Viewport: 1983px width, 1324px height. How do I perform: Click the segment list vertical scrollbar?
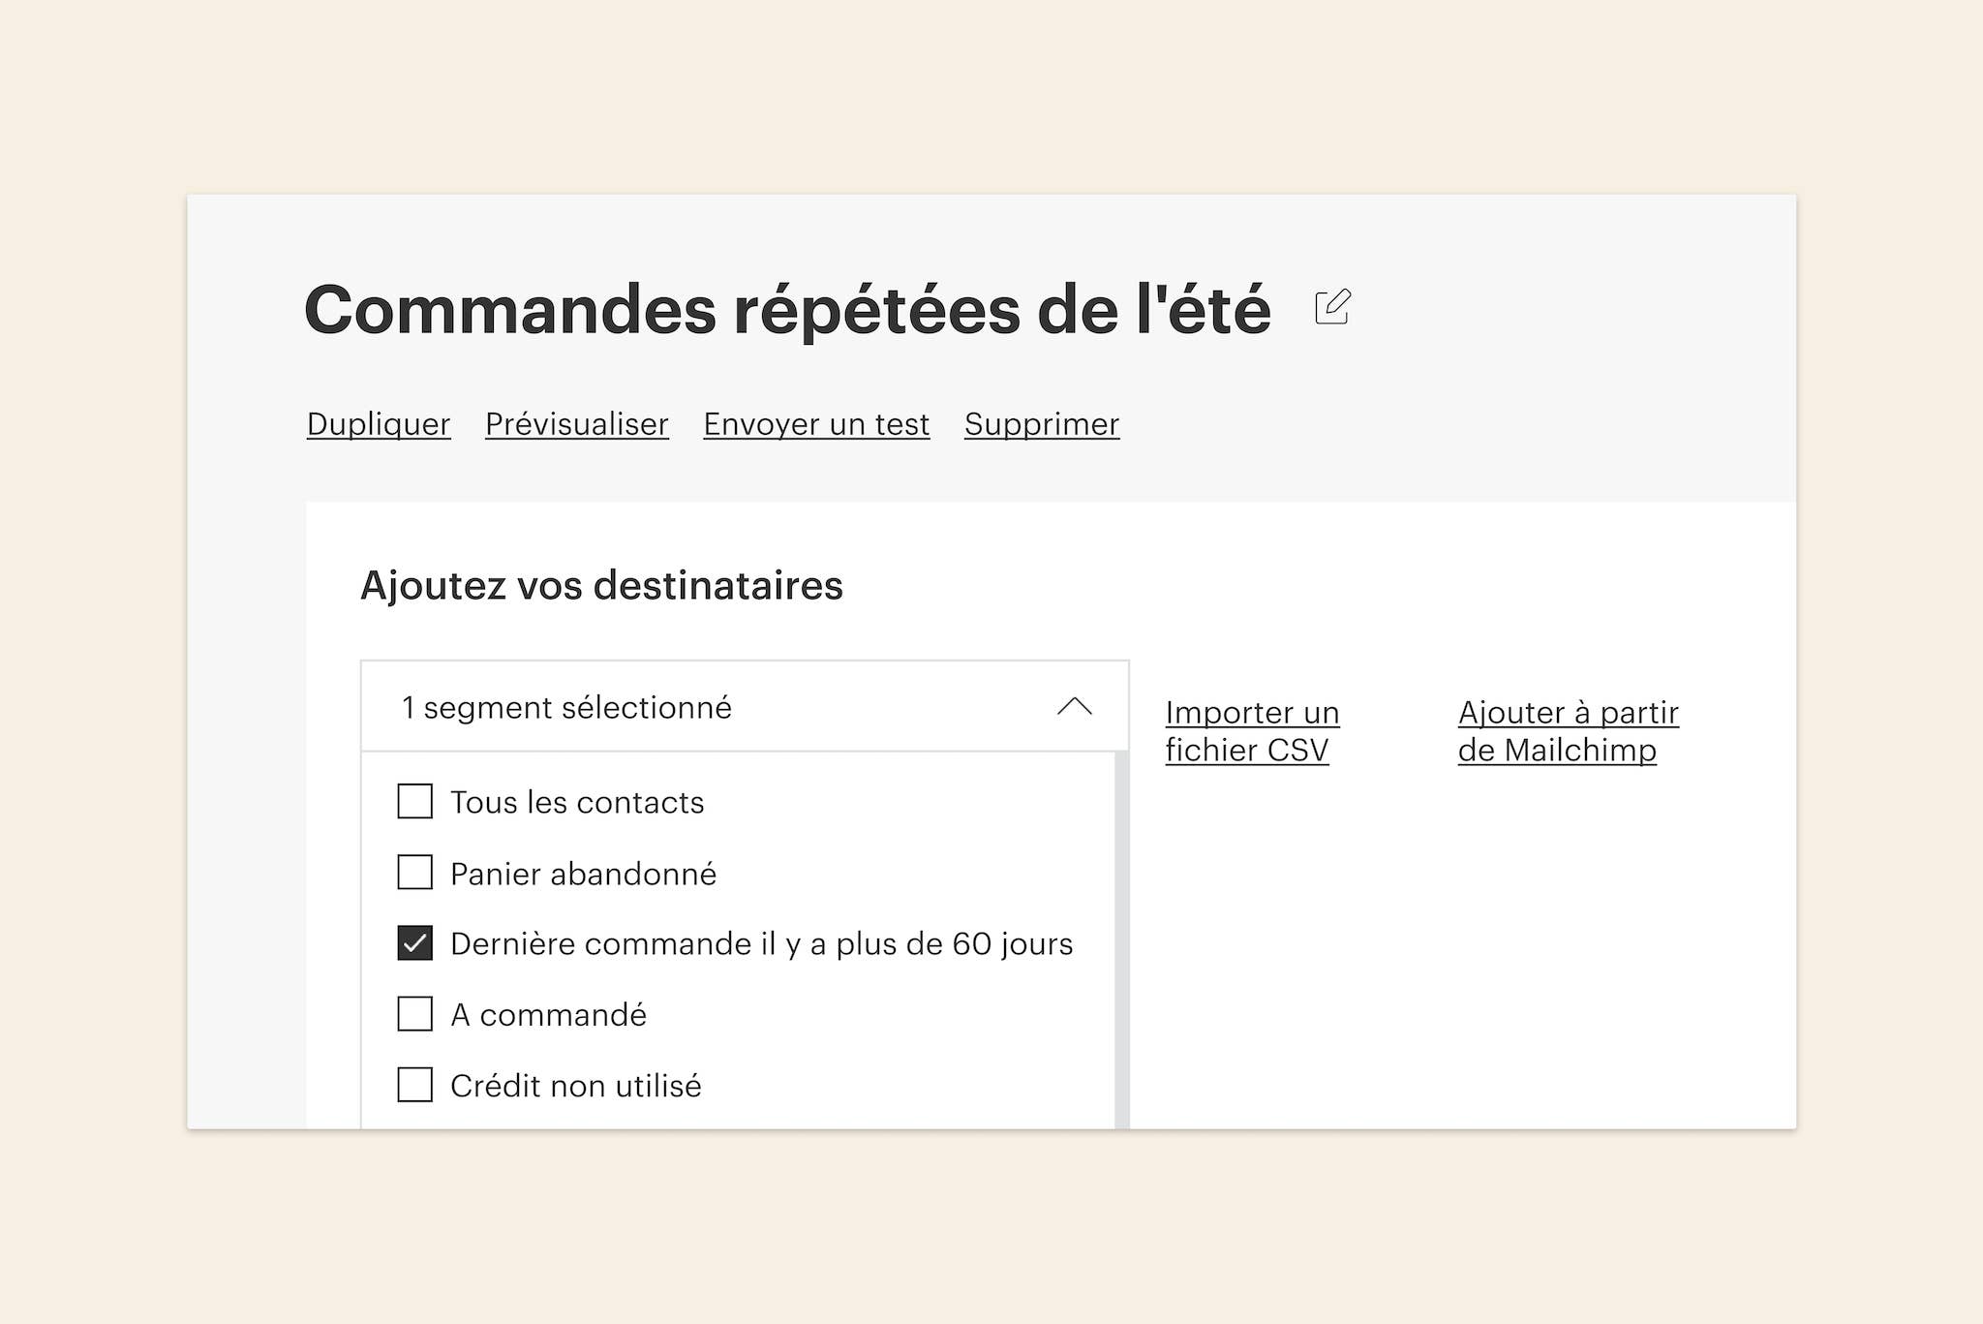click(1122, 939)
